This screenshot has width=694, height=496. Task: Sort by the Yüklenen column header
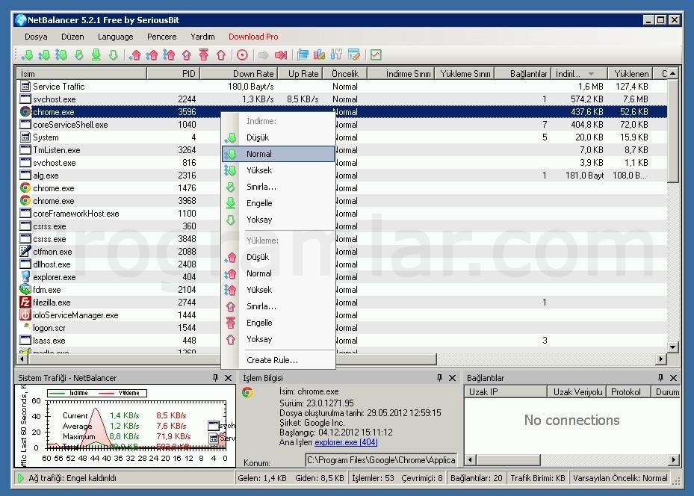631,73
